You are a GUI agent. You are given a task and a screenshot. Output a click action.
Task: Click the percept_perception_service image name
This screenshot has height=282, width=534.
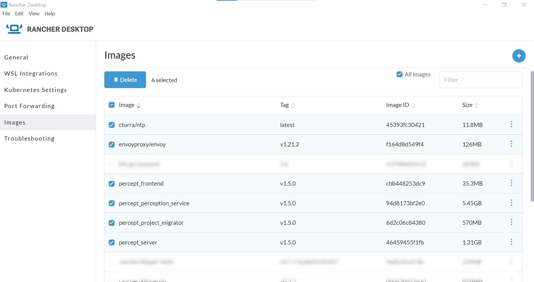coord(154,203)
